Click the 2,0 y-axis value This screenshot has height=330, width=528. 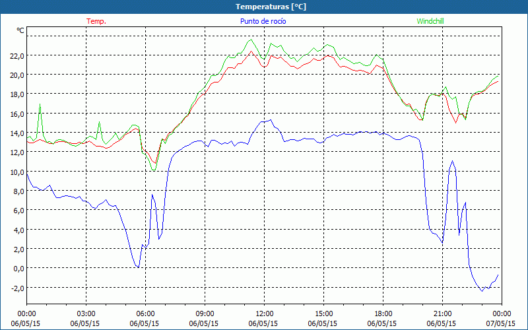(x=18, y=249)
